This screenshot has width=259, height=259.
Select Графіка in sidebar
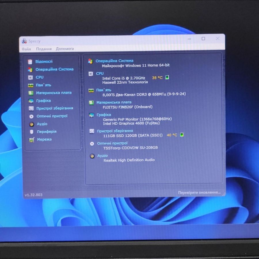click(44, 101)
